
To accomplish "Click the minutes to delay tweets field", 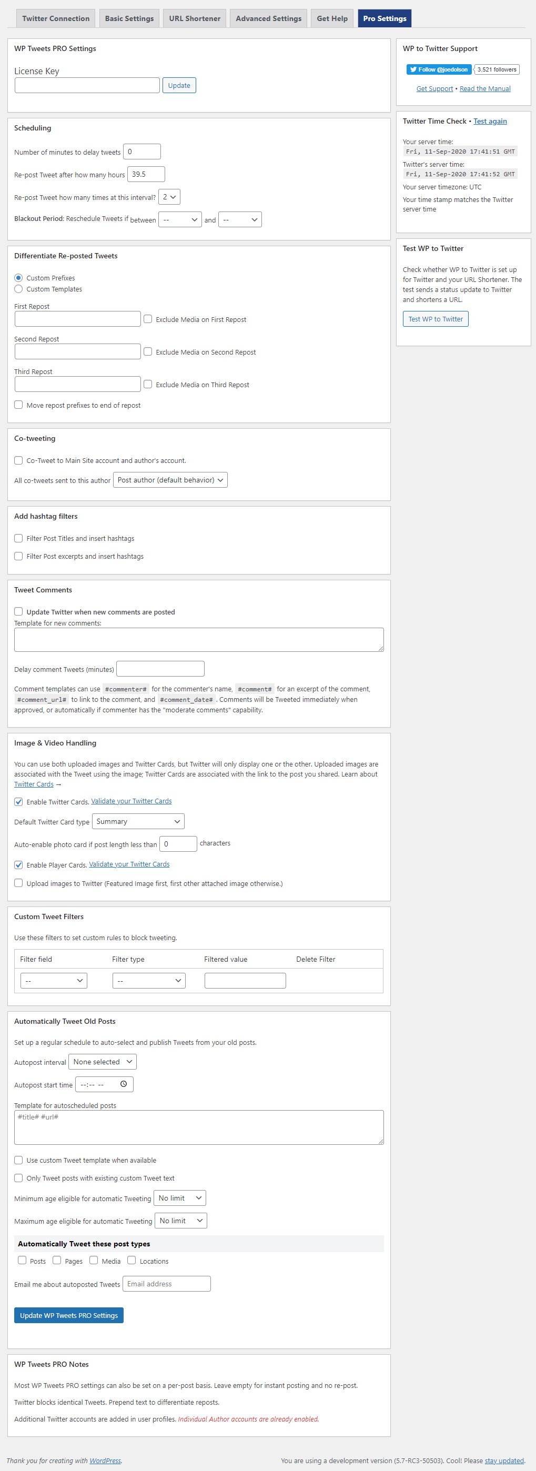I will click(x=142, y=152).
